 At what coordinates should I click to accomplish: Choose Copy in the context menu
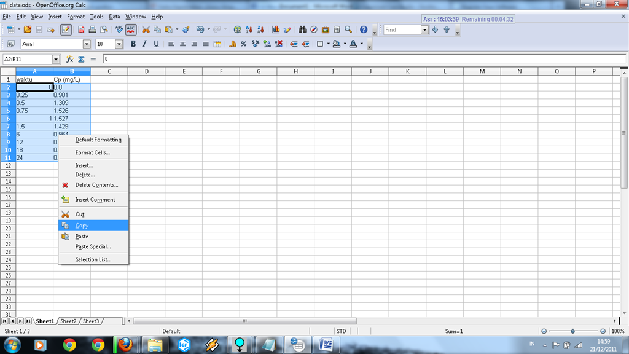(x=93, y=226)
